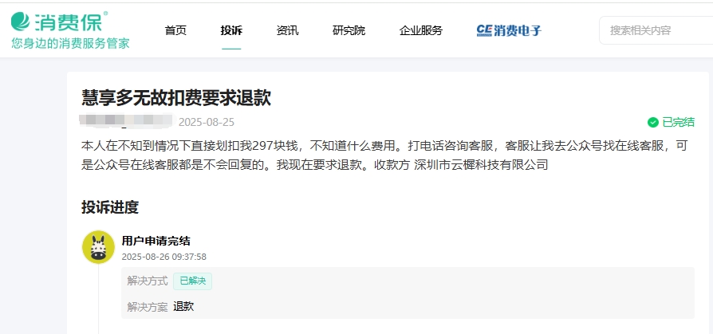Click 用户申请完结 entry title
Image resolution: width=713 pixels, height=334 pixels.
click(x=156, y=241)
